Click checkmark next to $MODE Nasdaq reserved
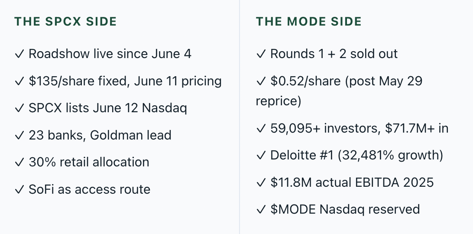 coord(261,209)
